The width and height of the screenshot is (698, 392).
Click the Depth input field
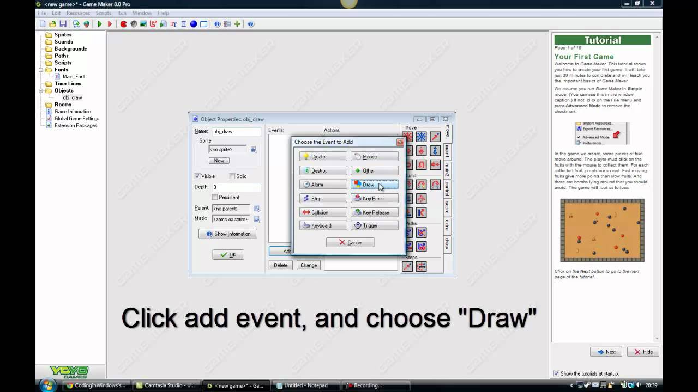coord(236,187)
